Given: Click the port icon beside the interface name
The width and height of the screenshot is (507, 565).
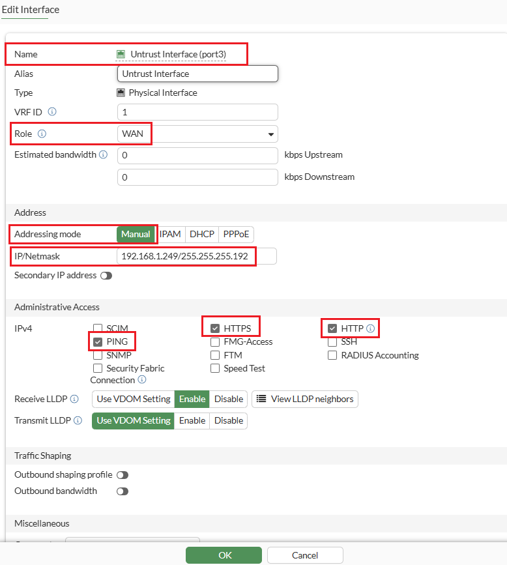Looking at the screenshot, I should pyautogui.click(x=121, y=54).
